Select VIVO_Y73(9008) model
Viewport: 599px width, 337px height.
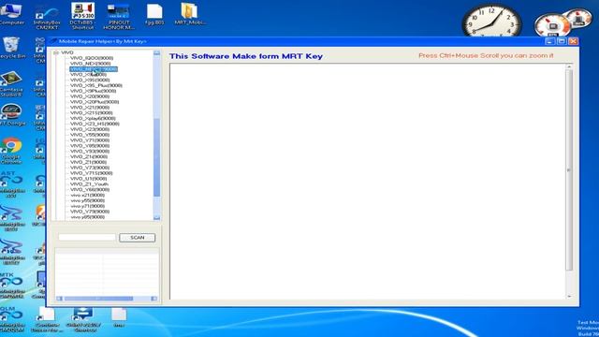90,168
